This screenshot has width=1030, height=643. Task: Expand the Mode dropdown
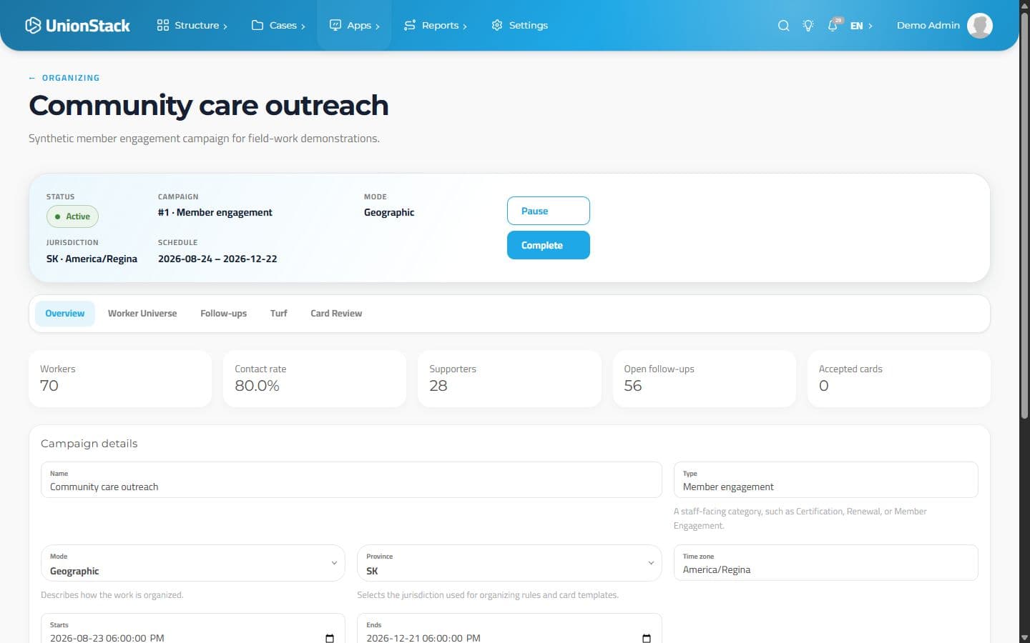tap(193, 563)
